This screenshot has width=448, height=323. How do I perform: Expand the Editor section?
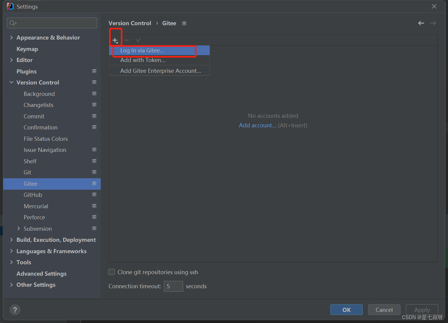[11, 60]
